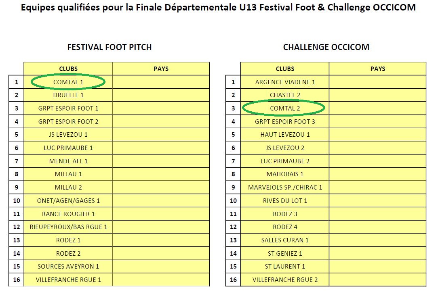Image resolution: width=436 pixels, height=296 pixels.
Task: Select the empty PAYS cell beside CHASTEL 2
Action: click(377, 95)
